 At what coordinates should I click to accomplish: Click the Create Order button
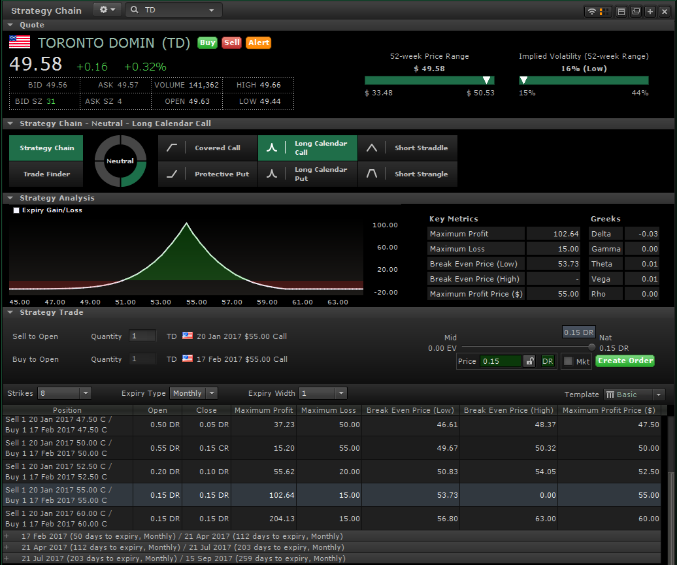625,361
